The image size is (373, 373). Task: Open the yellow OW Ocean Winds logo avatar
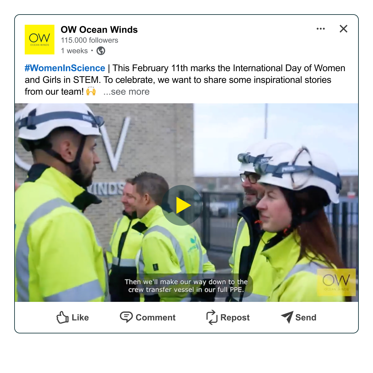(40, 40)
